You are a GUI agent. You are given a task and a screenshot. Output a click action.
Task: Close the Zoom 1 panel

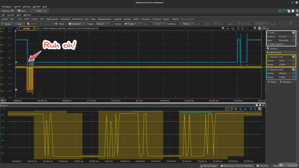(x=264, y=105)
